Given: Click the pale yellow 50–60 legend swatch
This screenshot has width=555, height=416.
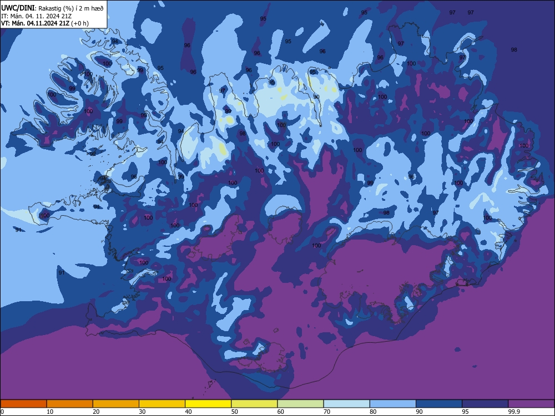Looking at the screenshot, I should click(x=255, y=404).
